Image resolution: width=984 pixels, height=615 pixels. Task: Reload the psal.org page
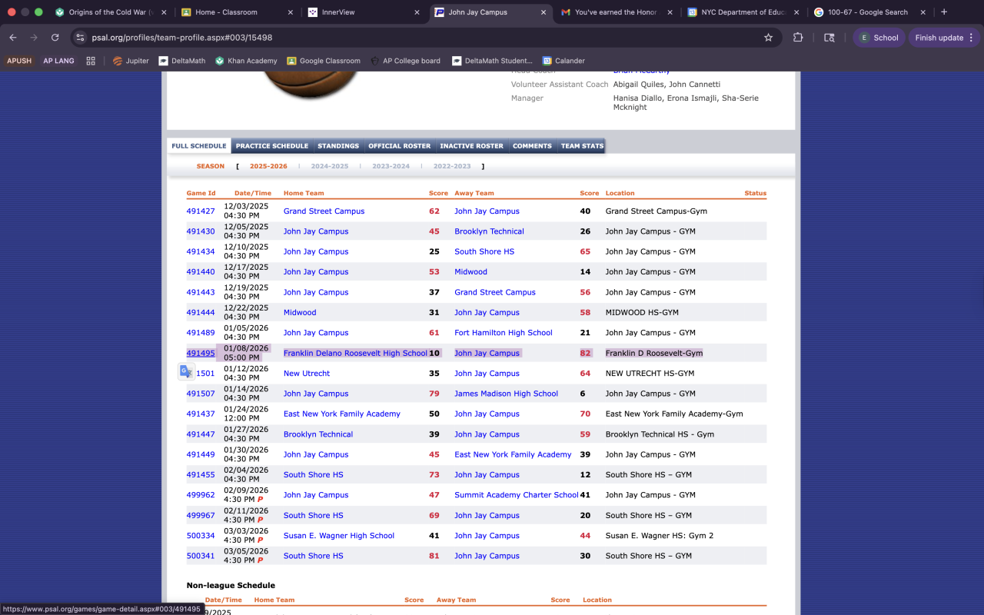[x=55, y=38]
